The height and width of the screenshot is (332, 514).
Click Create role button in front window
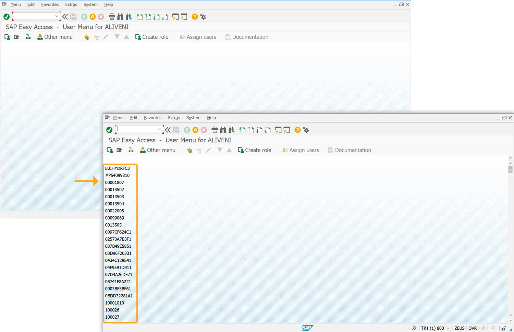(255, 150)
